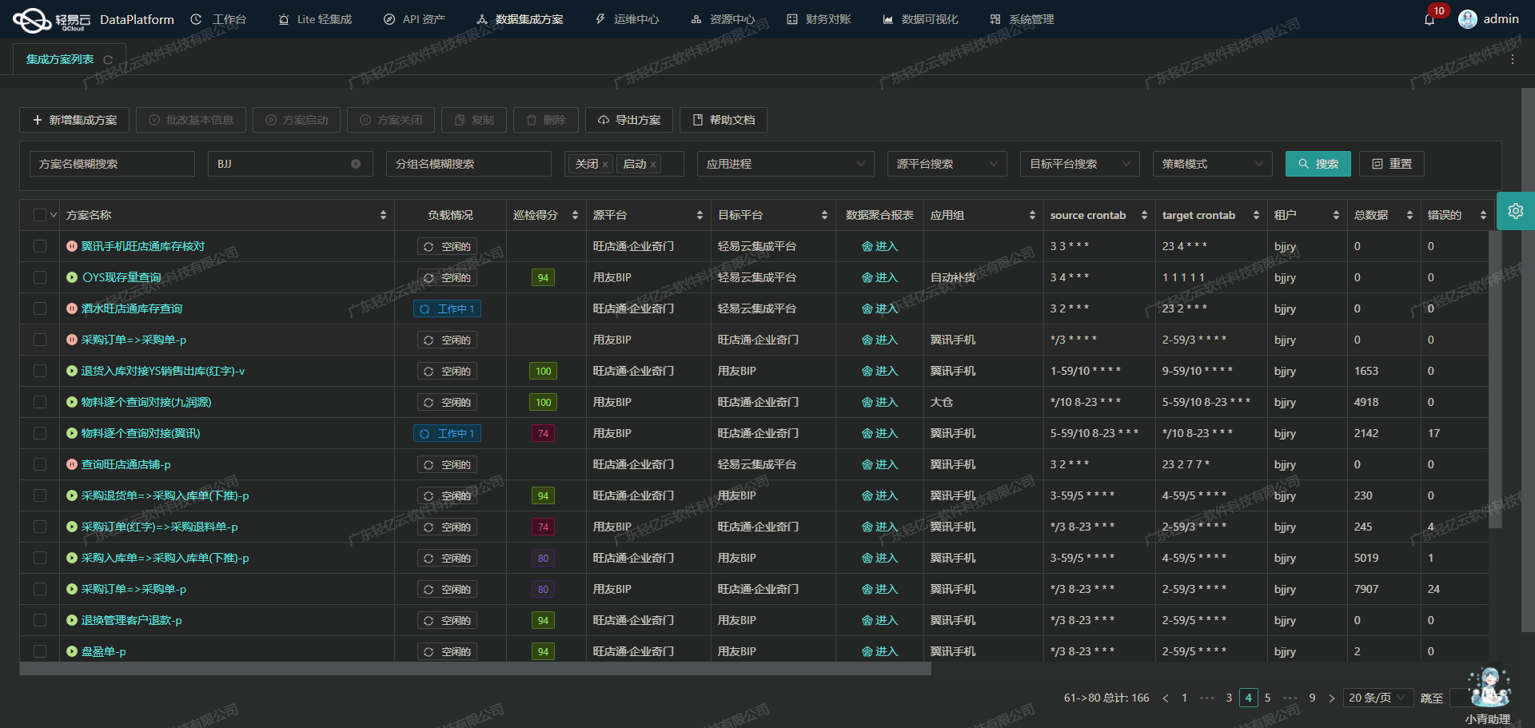
Task: Check the 盘盈单-p row checkbox
Action: pyautogui.click(x=39, y=651)
